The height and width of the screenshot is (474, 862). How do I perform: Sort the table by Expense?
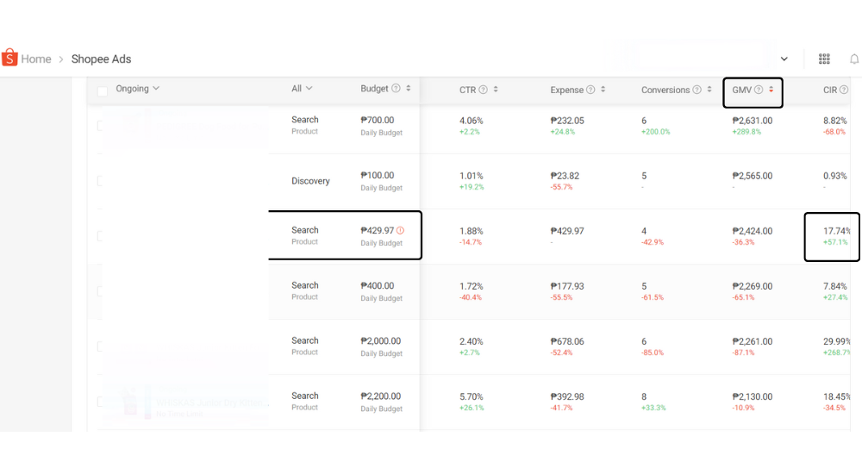click(603, 90)
